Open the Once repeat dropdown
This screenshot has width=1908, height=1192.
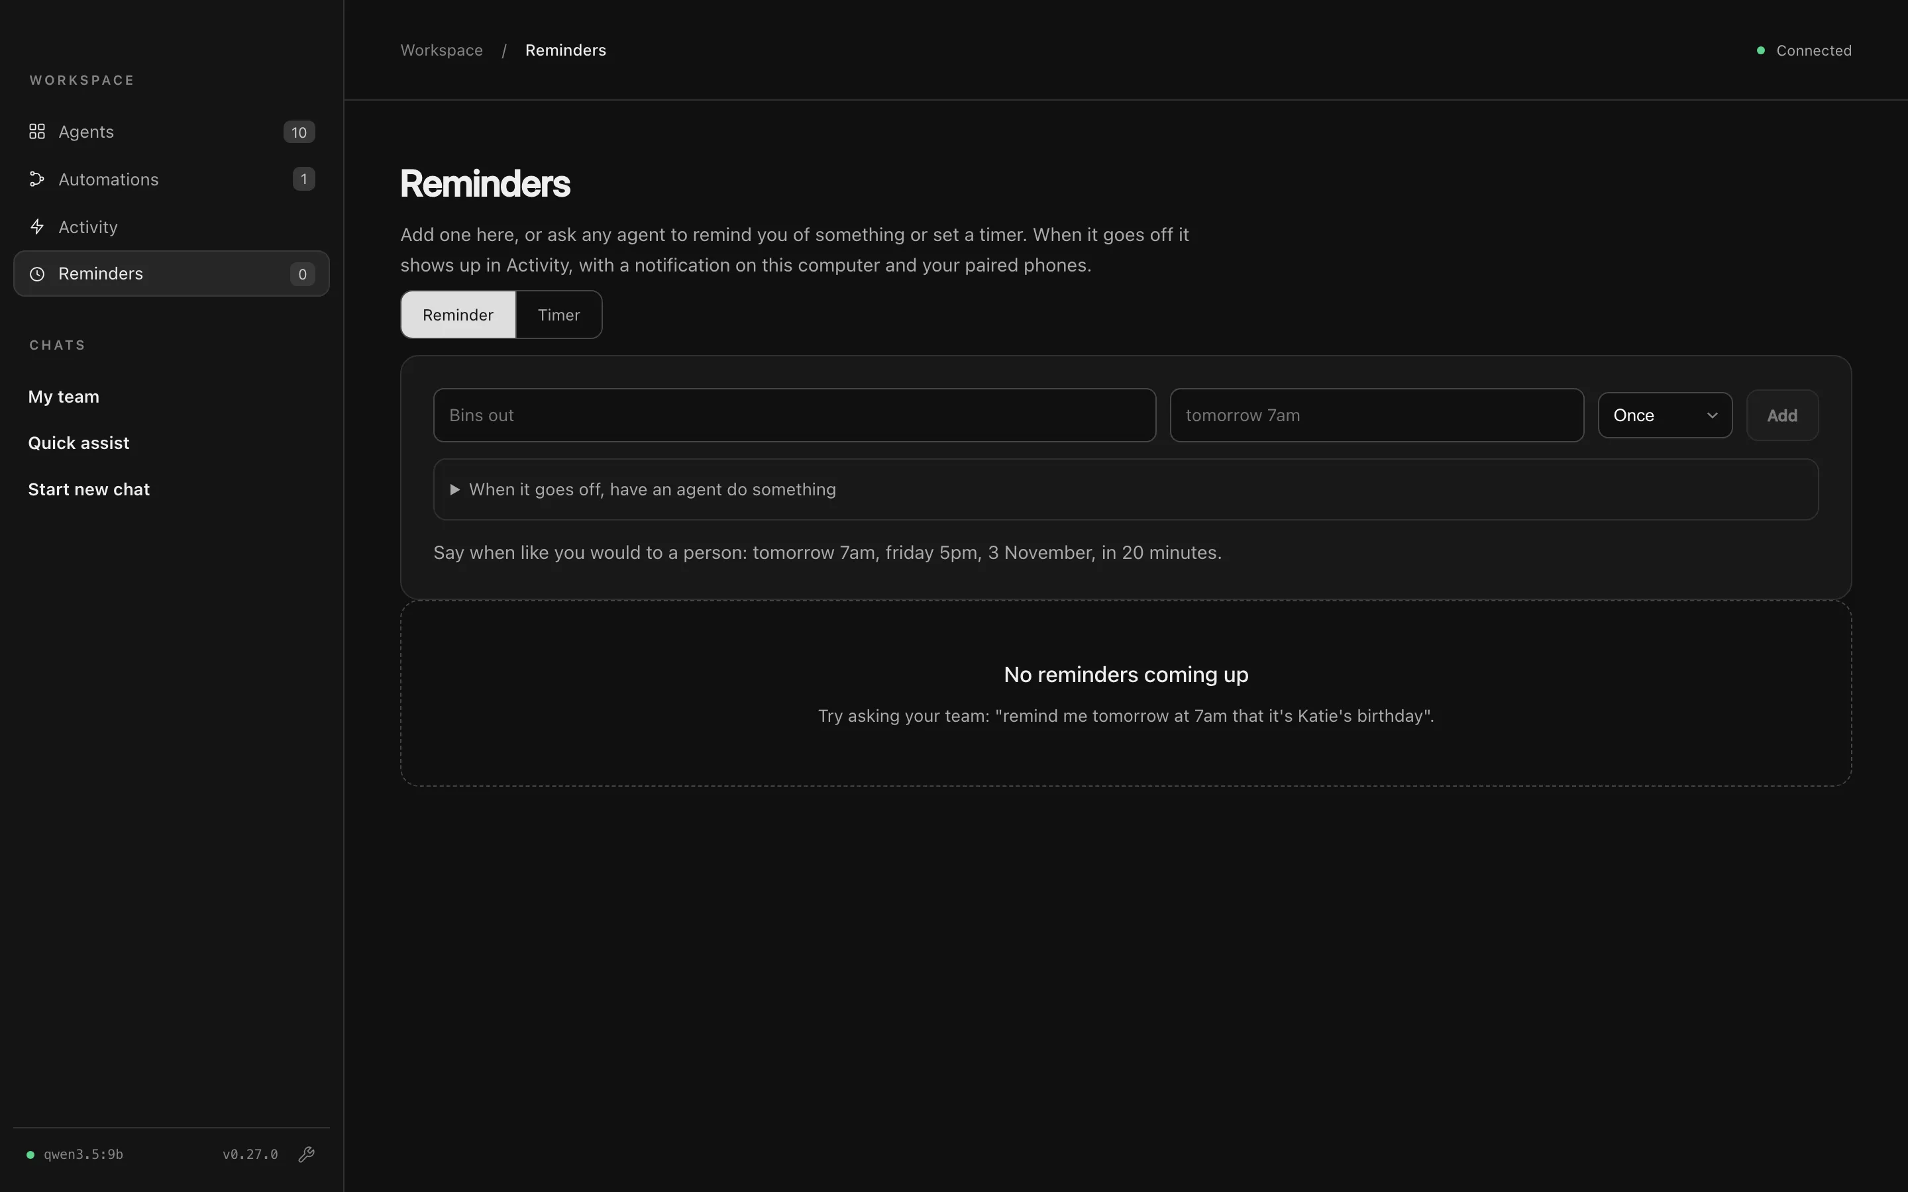click(1664, 415)
